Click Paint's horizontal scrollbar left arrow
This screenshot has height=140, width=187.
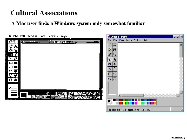120,95
